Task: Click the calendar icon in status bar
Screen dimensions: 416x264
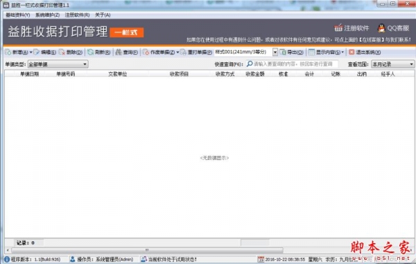Action: [x=261, y=259]
